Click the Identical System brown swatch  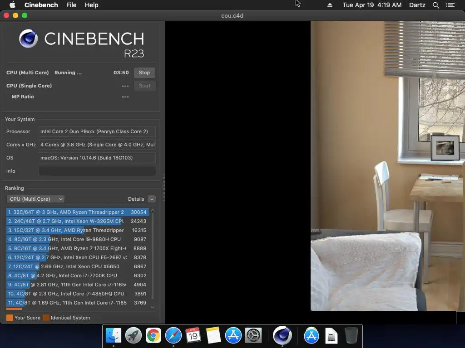tap(46, 318)
